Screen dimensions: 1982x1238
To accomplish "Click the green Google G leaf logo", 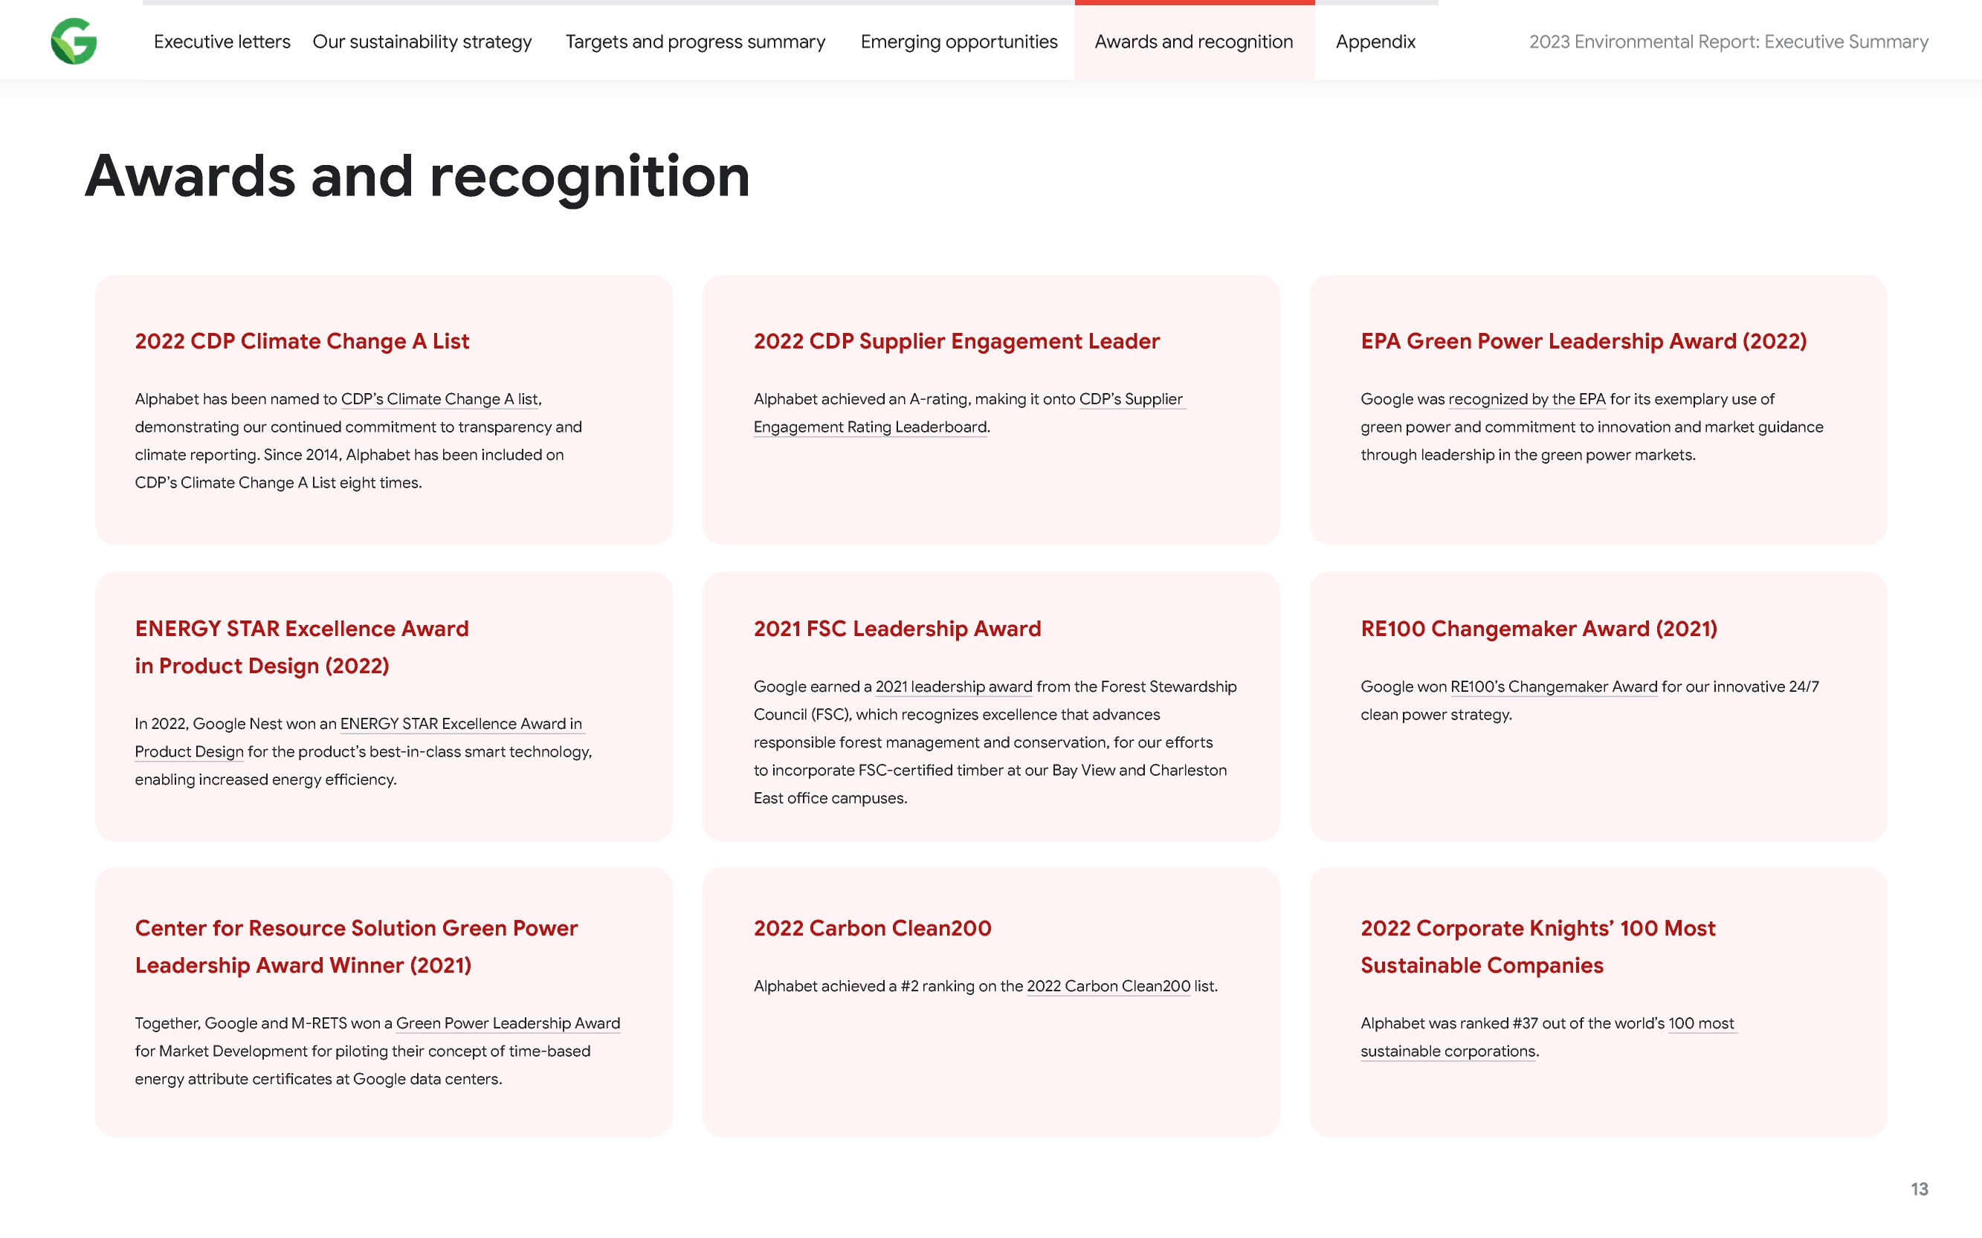I will click(74, 41).
